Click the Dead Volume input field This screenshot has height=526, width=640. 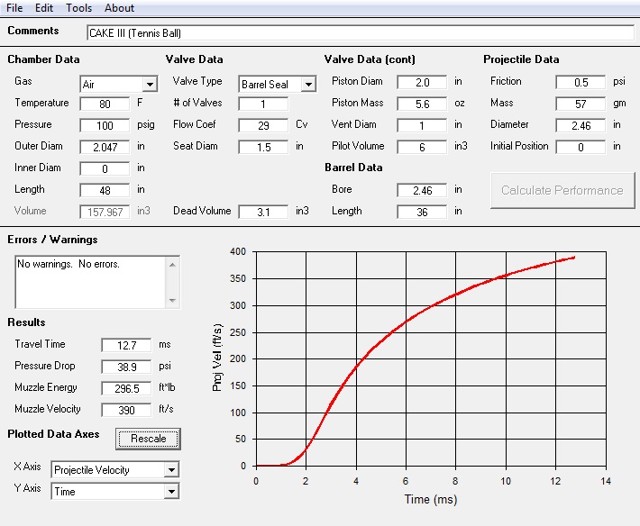(x=263, y=212)
